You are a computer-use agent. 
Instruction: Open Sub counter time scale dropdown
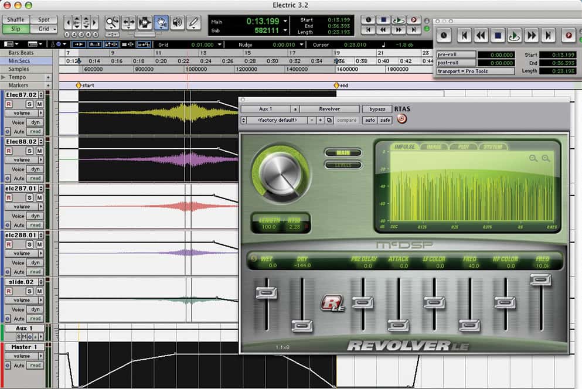tap(285, 30)
